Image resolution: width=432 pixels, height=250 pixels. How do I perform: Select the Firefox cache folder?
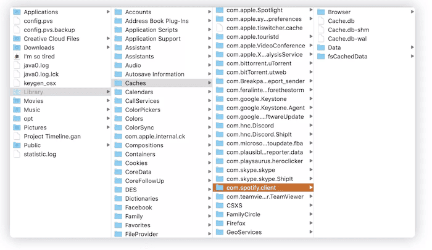tap(235, 224)
